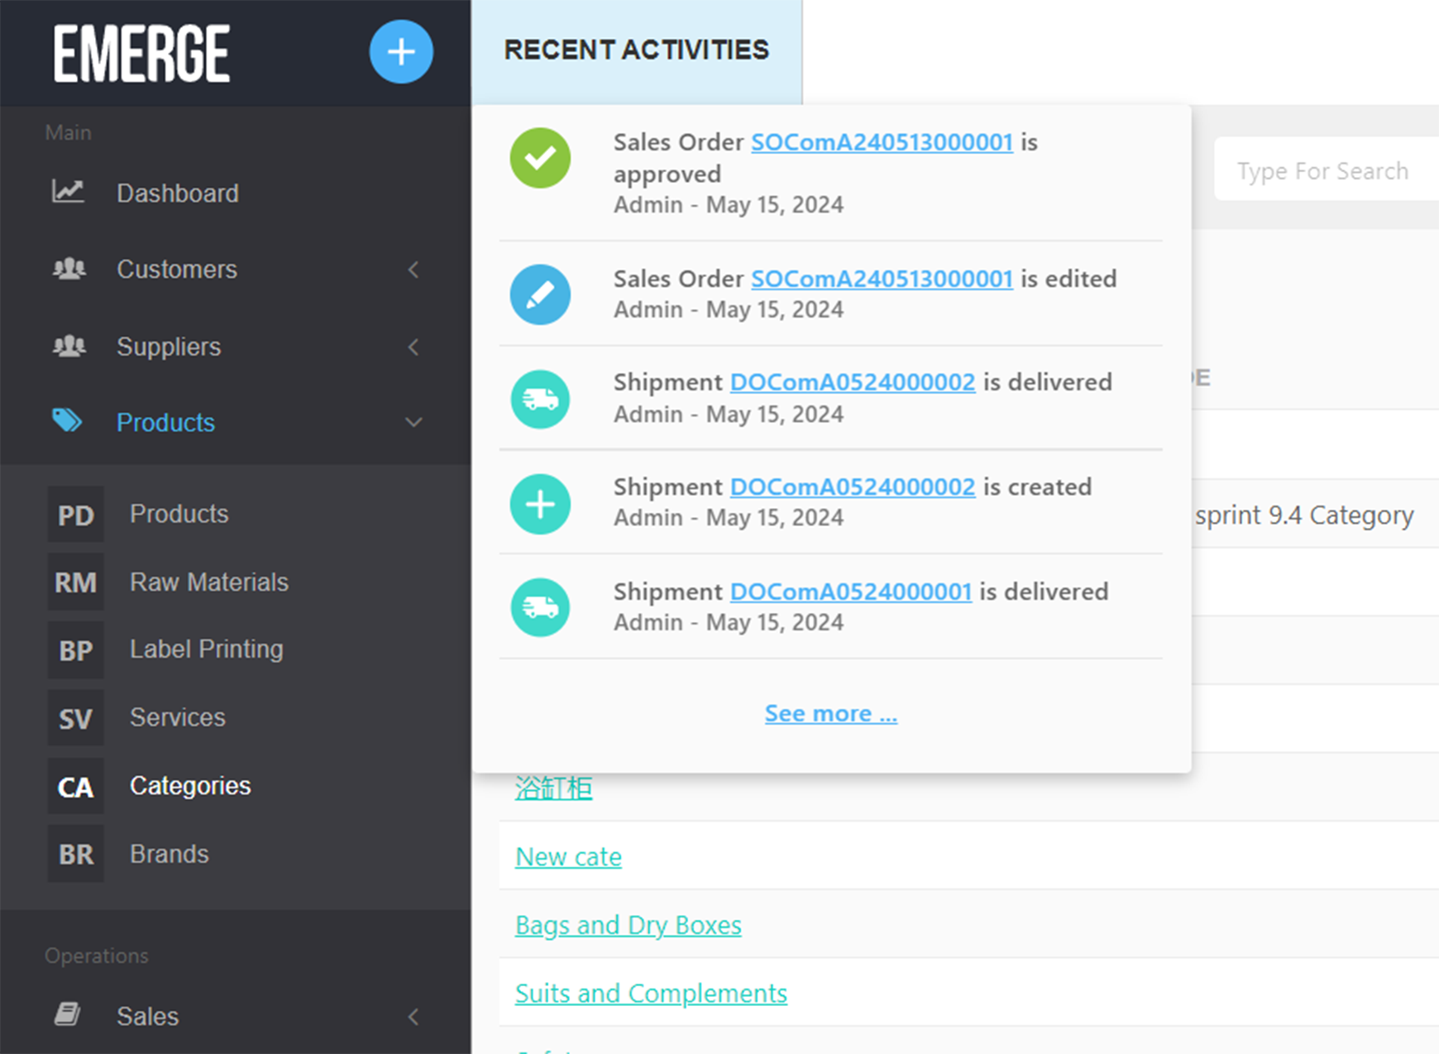Click the RM Raw Materials badge
The height and width of the screenshot is (1054, 1439).
75,582
